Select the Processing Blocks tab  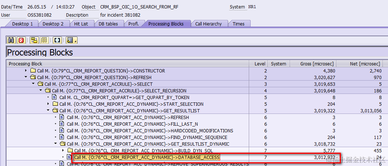(166, 24)
